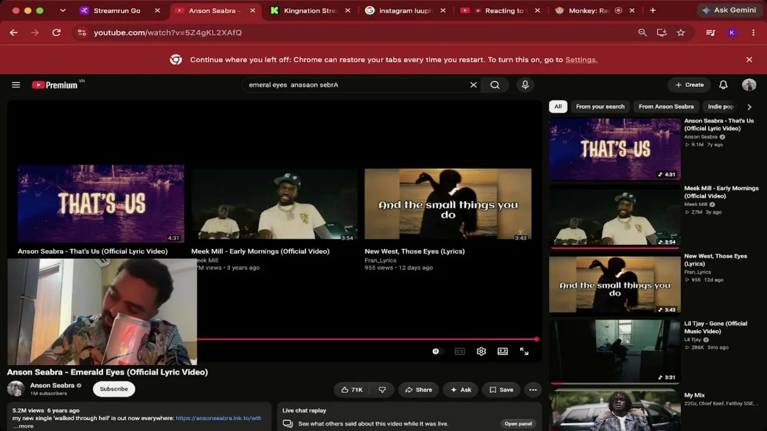Open the Settings link in the info bar
The width and height of the screenshot is (767, 431).
point(581,60)
